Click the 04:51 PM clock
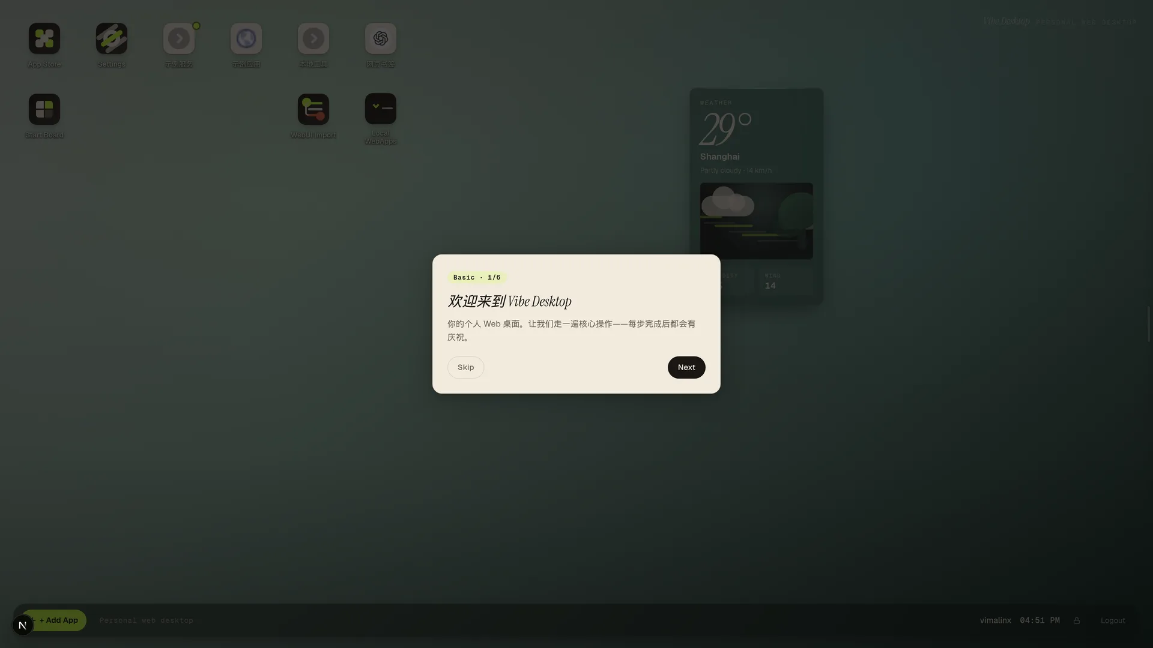 click(x=1040, y=620)
